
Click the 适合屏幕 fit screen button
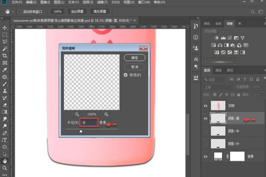77,12
